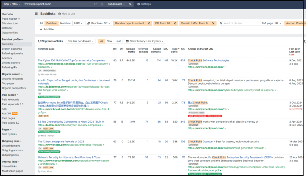Screen dimensions: 306x176
Task: Click the 'Add filter' button
Action: click(x=47, y=29)
